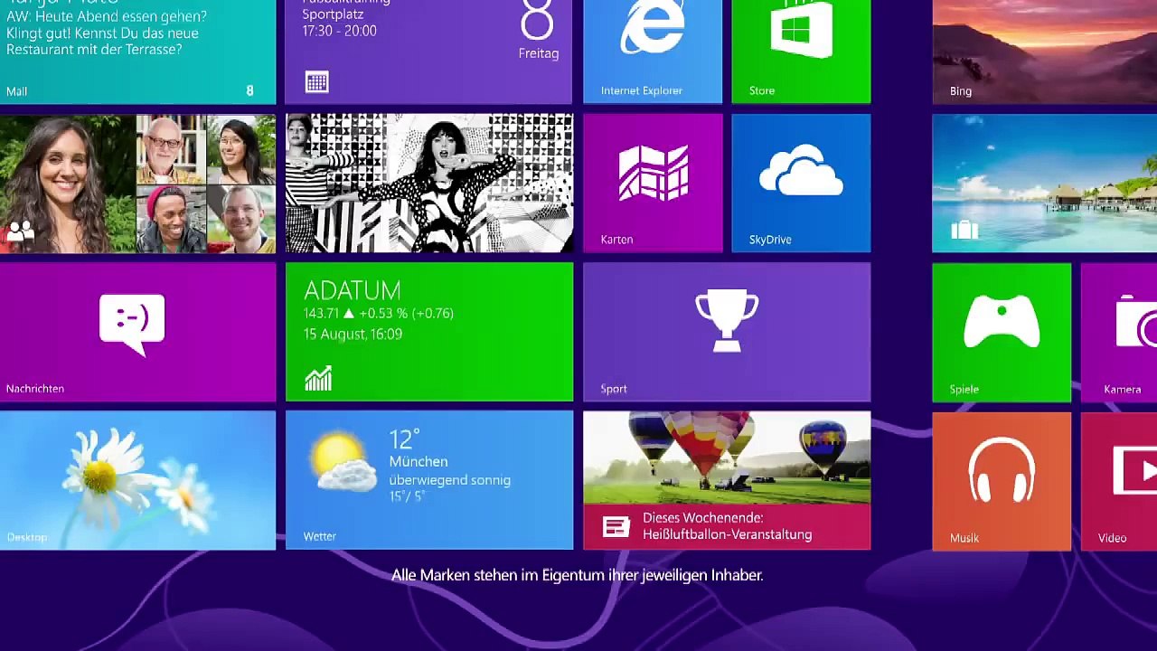This screenshot has width=1157, height=651.
Task: Click the mail preview message text
Action: coord(107,33)
